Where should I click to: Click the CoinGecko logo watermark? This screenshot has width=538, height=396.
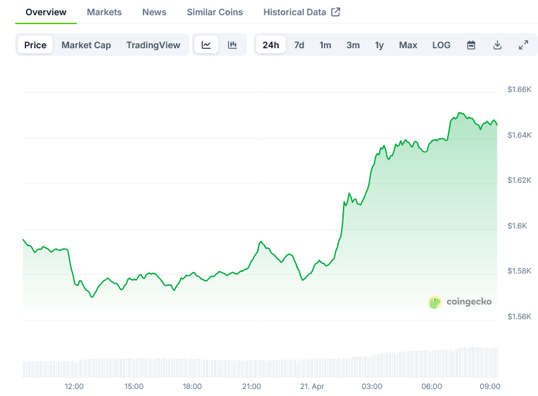[x=461, y=302]
